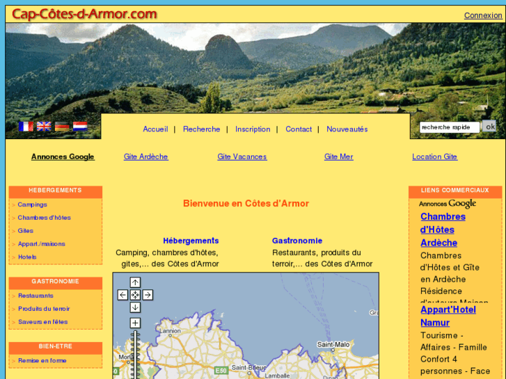Open the Location Gite ad link
The height and width of the screenshot is (379, 506).
pyautogui.click(x=435, y=156)
